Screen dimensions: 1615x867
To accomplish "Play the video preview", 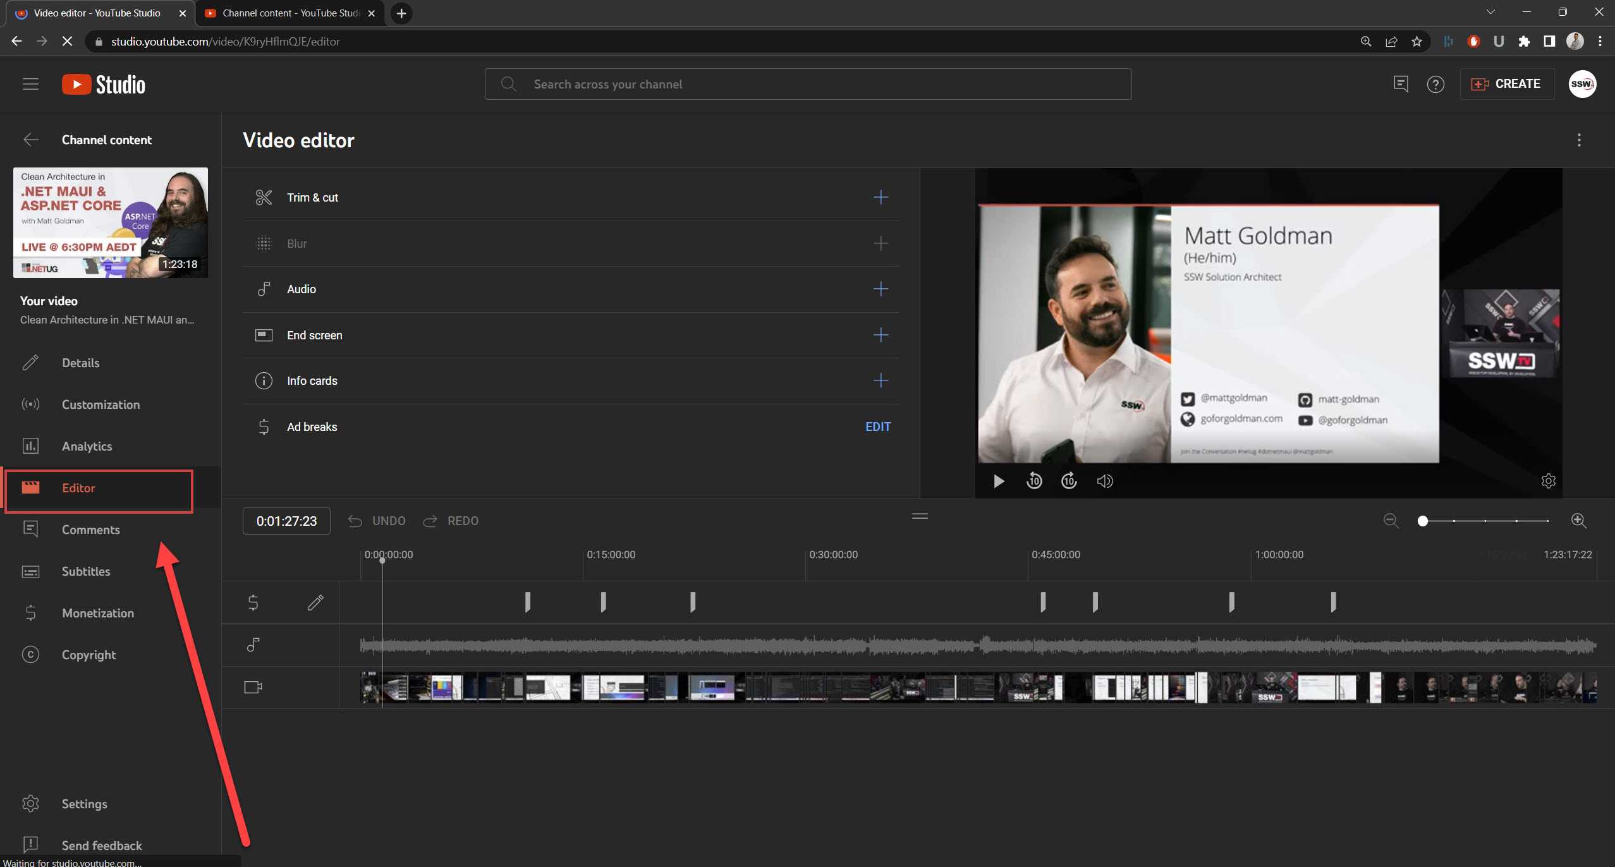I will [x=999, y=482].
